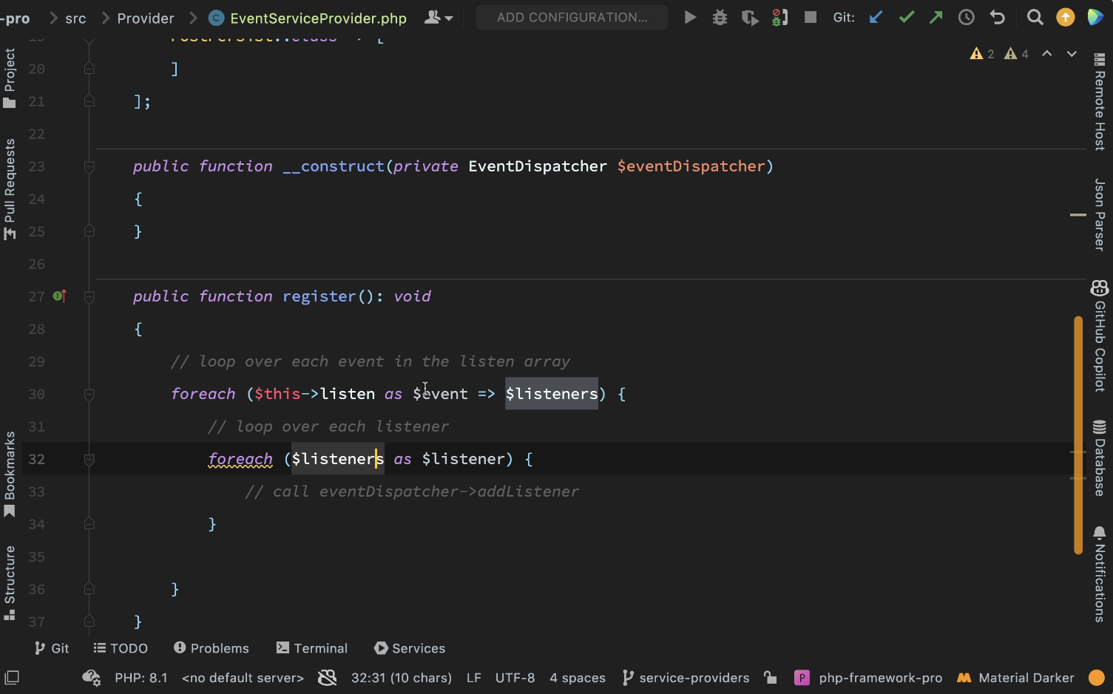The image size is (1113, 694).
Task: Click fold end marker on line 25
Action: point(89,231)
